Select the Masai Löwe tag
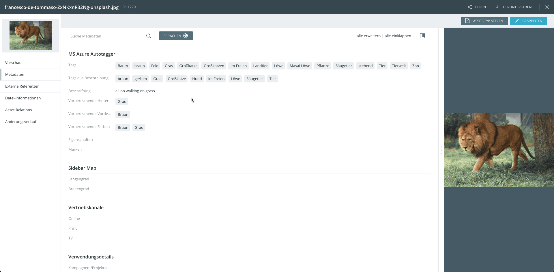This screenshot has width=554, height=272. [x=300, y=66]
